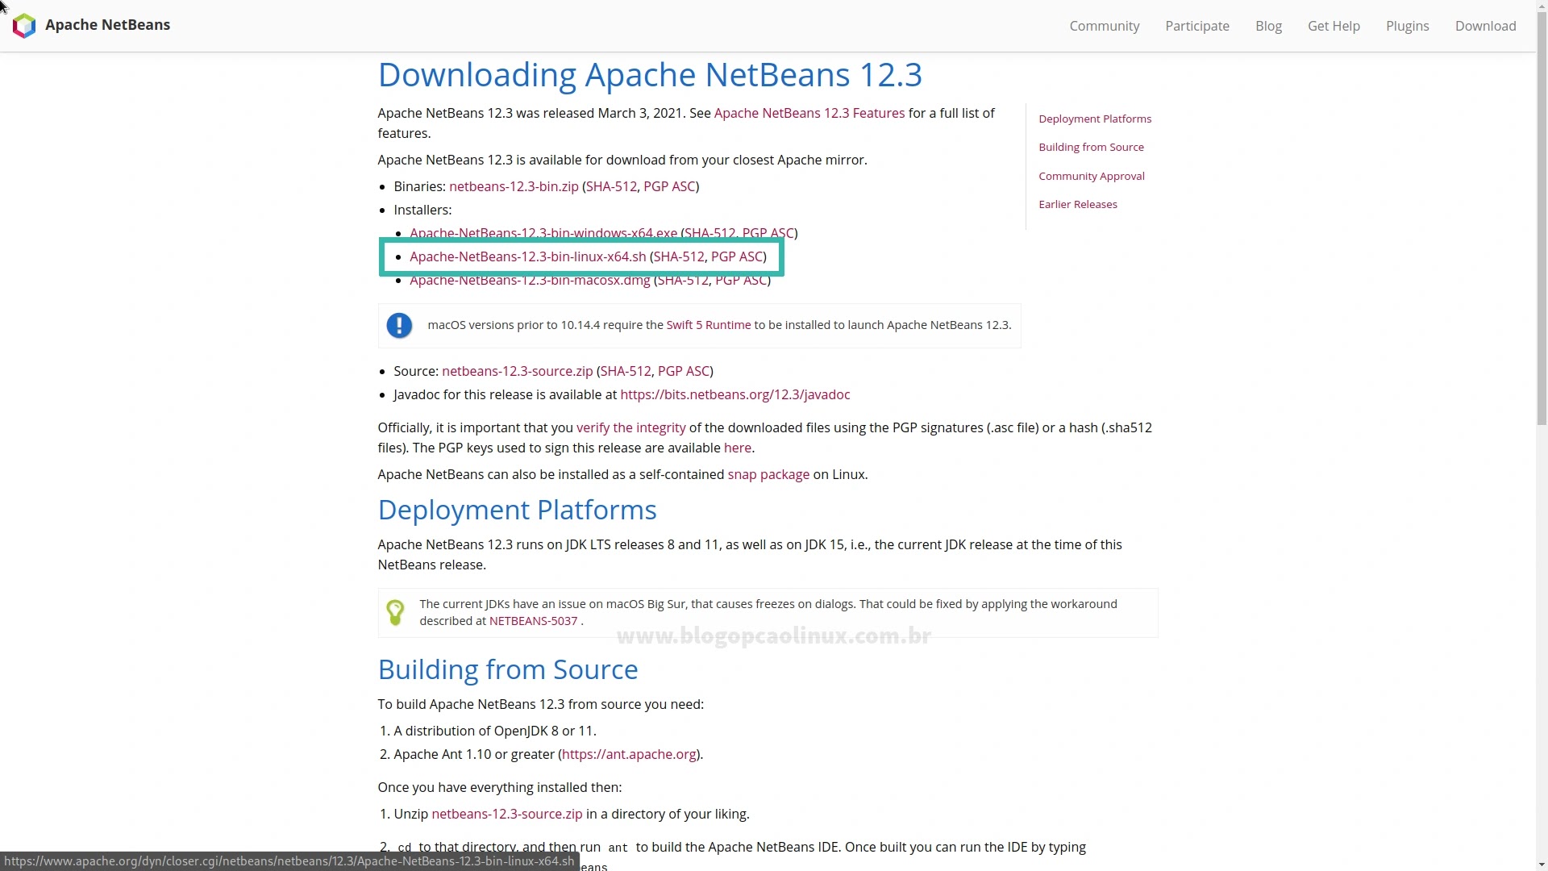
Task: Jump to Community Approval in sidebar
Action: pyautogui.click(x=1091, y=176)
